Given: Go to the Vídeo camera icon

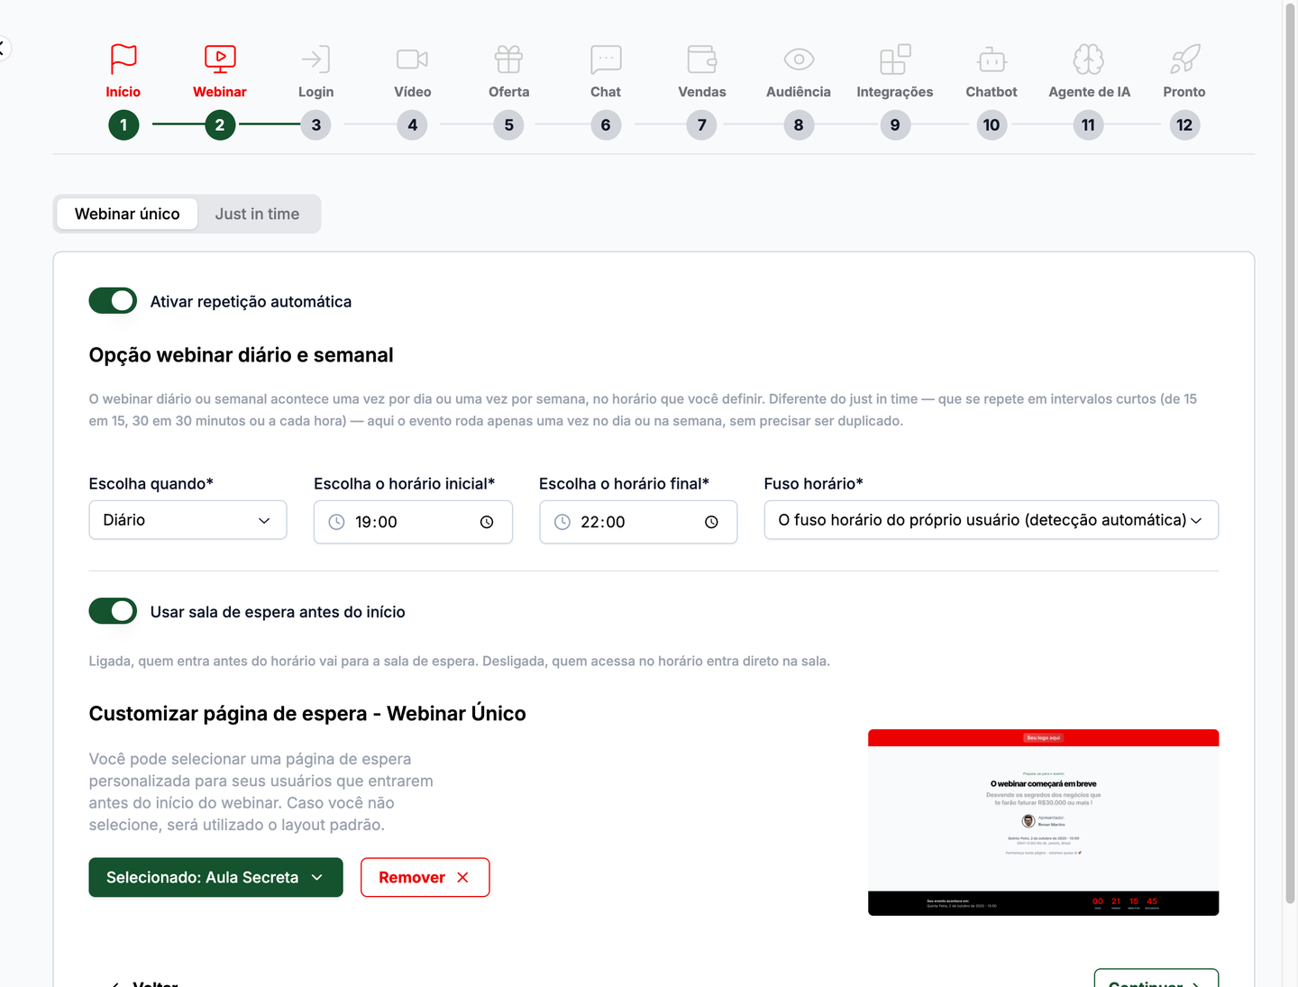Looking at the screenshot, I should 412,59.
